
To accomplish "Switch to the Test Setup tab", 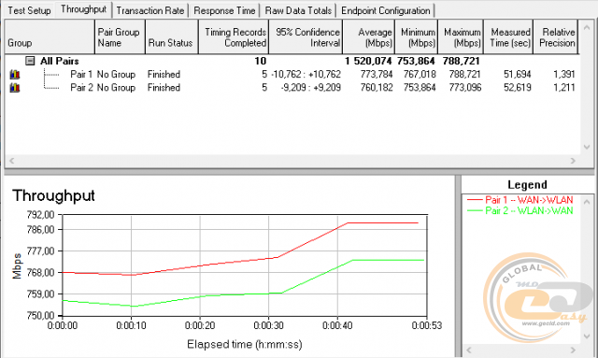I will [29, 10].
